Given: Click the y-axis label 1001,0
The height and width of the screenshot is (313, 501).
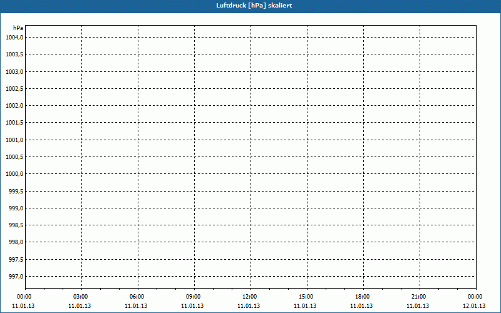Looking at the screenshot, I should (x=14, y=140).
